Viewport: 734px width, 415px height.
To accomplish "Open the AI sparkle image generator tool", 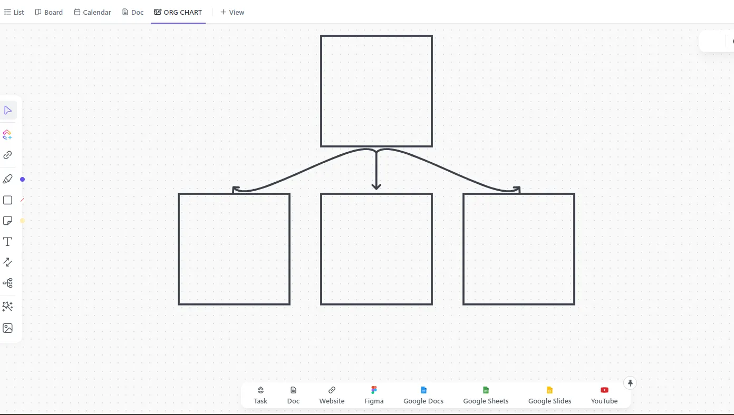I will click(x=7, y=307).
